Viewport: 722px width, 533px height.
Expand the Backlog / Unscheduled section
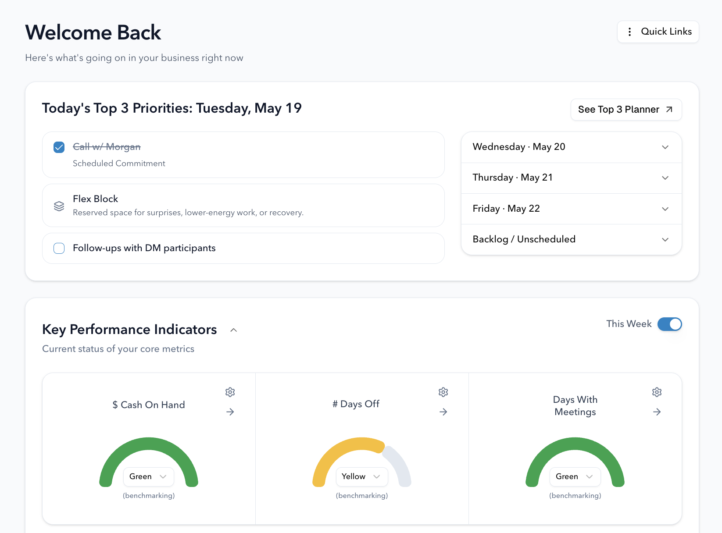pos(571,239)
